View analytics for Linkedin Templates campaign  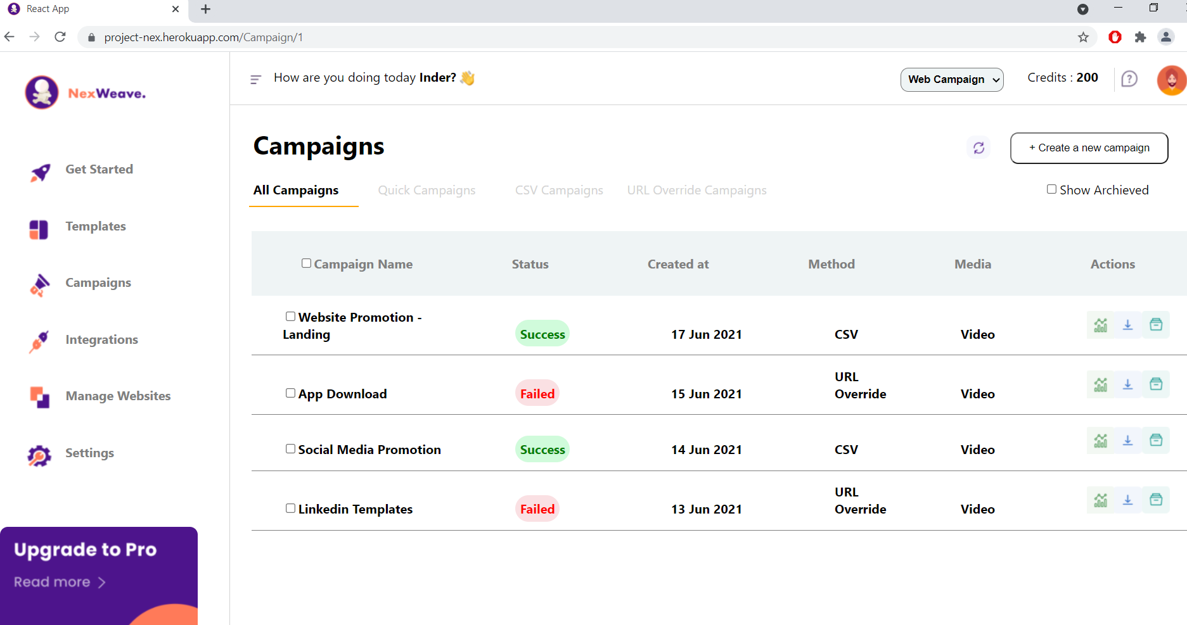click(x=1100, y=500)
